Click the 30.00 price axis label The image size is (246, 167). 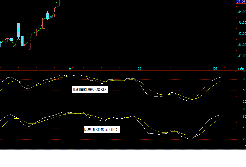(242, 56)
